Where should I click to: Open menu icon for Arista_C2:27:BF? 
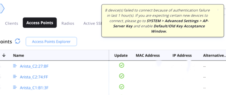tap(15, 66)
